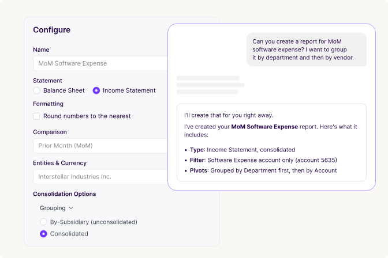This screenshot has width=388, height=258.
Task: Click the MoM Software Expense name field
Action: [100, 63]
